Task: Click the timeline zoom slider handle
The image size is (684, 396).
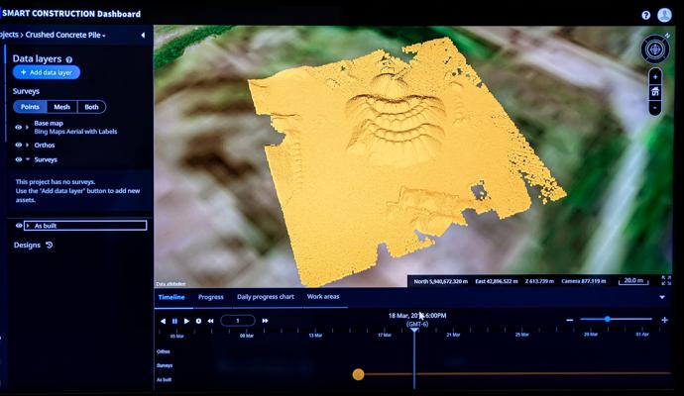Action: [x=607, y=319]
